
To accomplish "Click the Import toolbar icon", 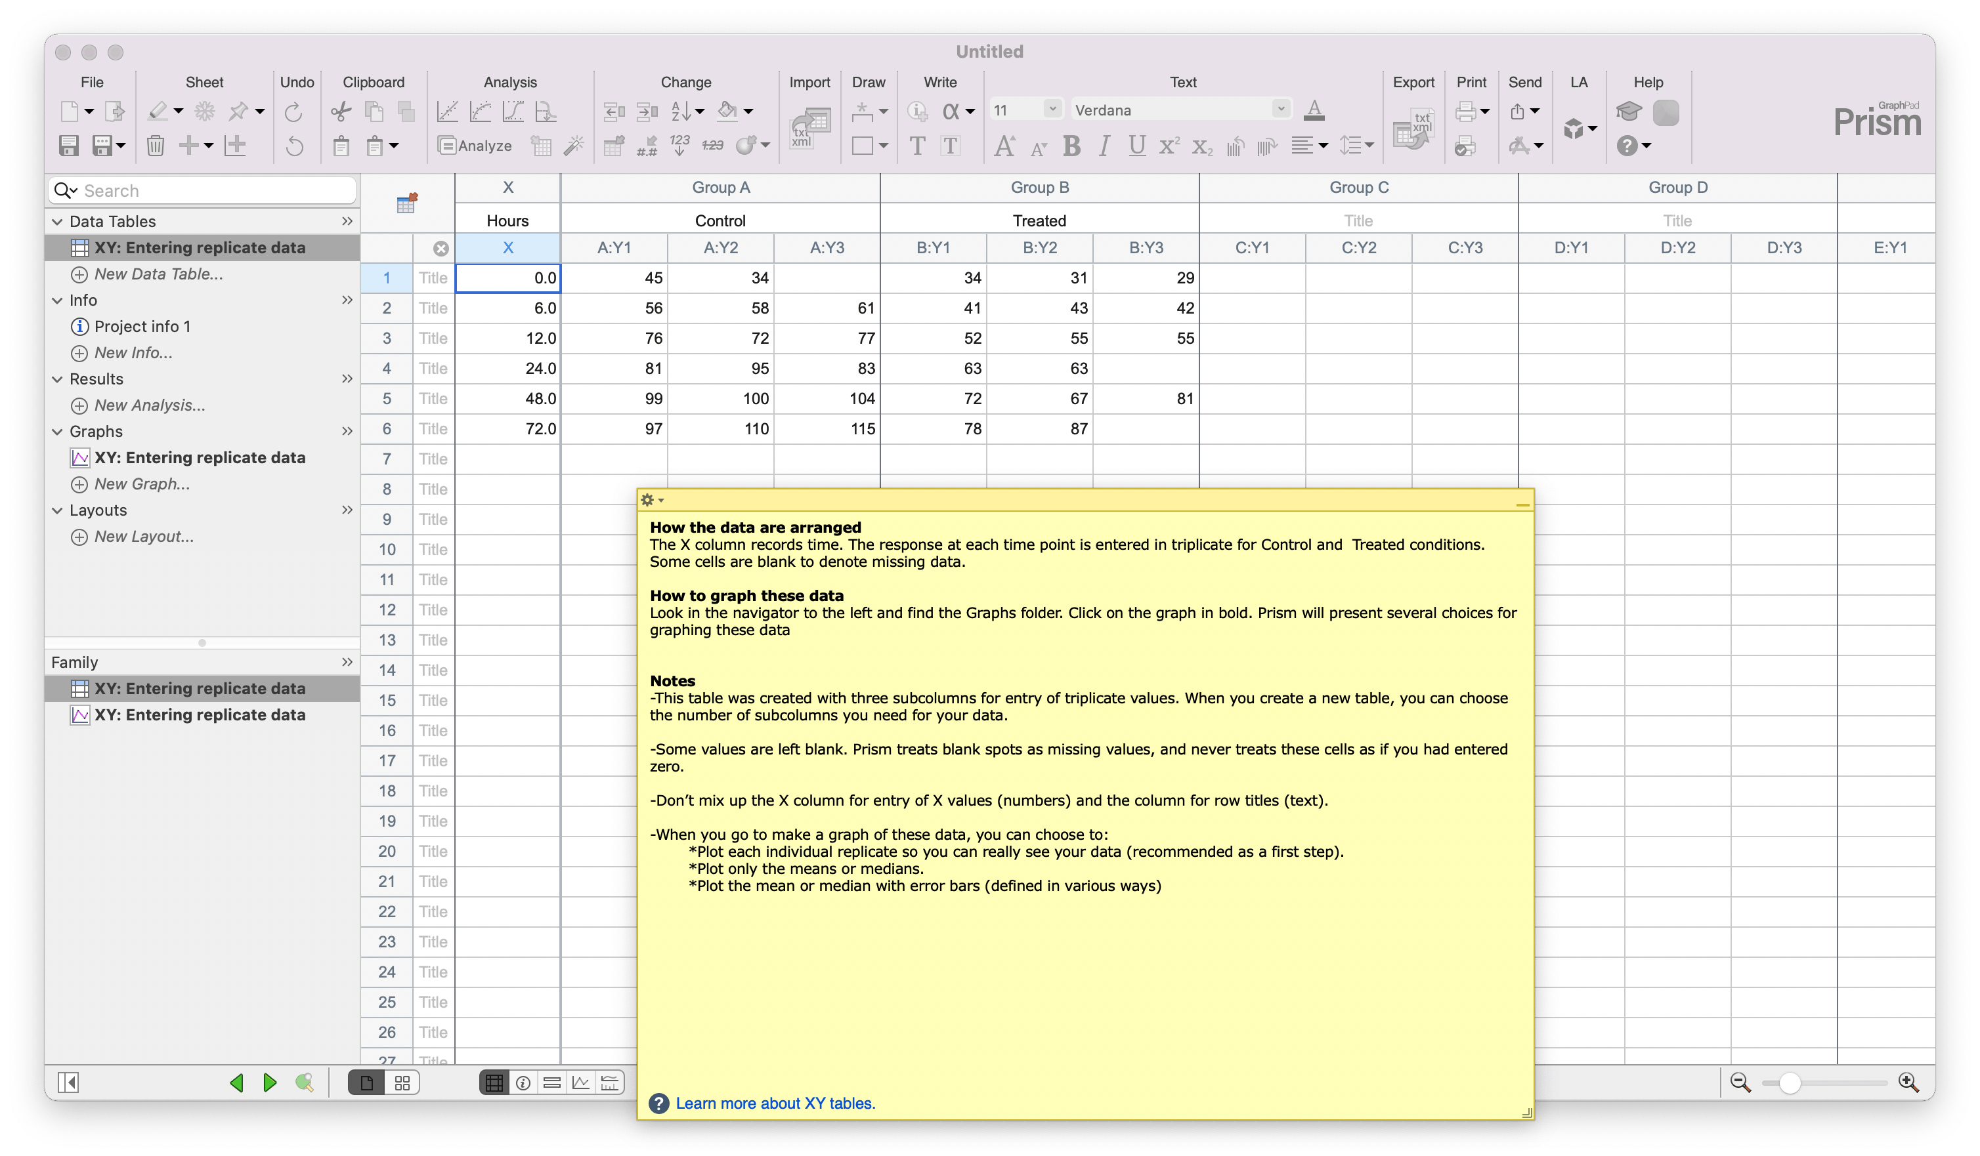I will 809,128.
